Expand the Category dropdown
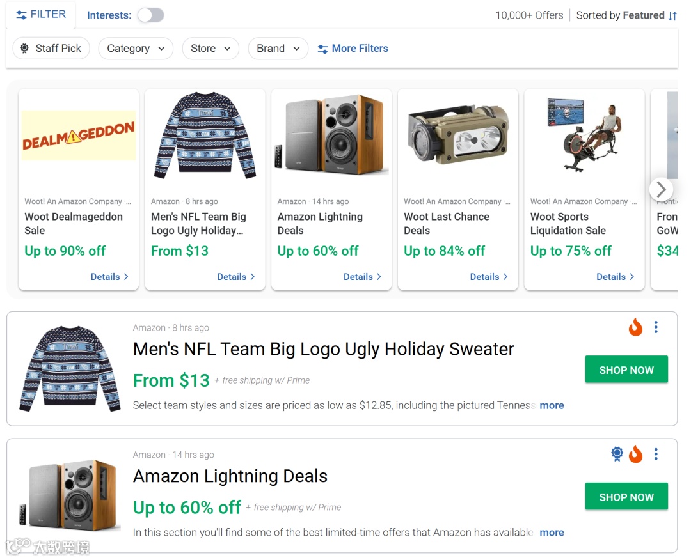 point(136,49)
